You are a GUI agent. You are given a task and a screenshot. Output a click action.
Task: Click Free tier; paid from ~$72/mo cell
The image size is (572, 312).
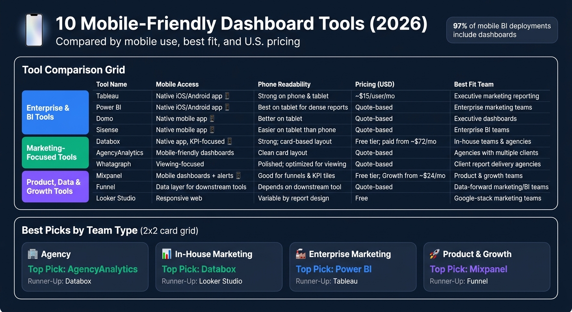396,142
